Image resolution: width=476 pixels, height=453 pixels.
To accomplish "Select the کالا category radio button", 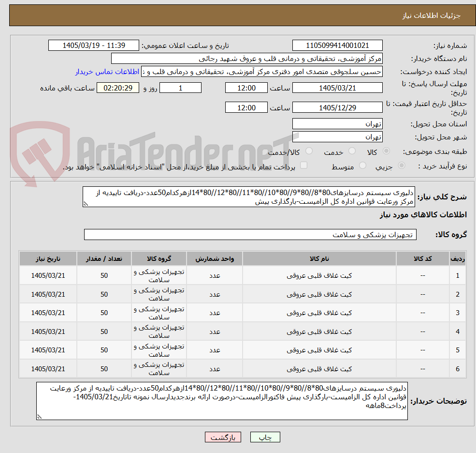I will coord(386,151).
